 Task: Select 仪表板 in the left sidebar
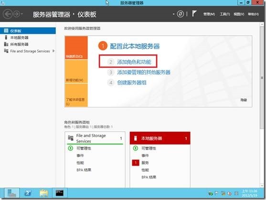(28, 31)
